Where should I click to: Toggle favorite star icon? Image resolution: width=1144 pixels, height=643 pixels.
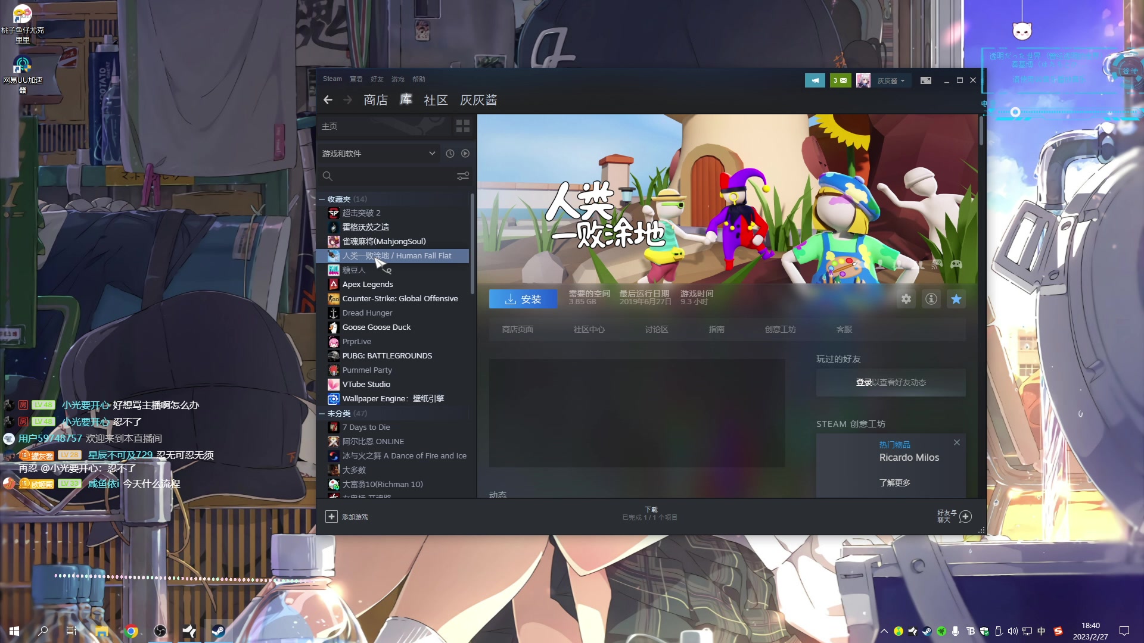pos(956,299)
